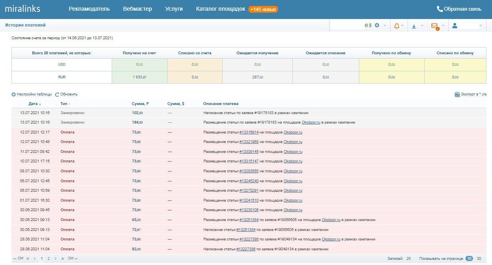
Task: Open the Рекламодатель menu
Action: [89, 9]
